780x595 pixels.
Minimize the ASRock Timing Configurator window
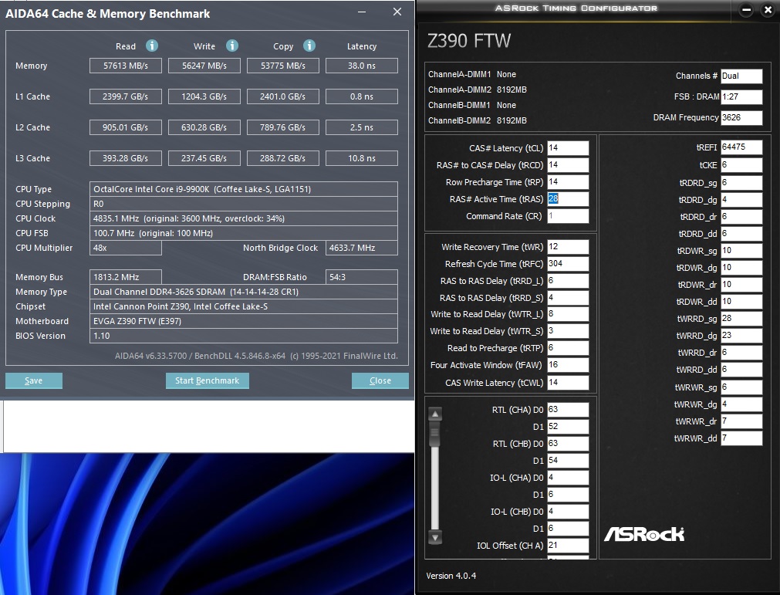pos(746,9)
